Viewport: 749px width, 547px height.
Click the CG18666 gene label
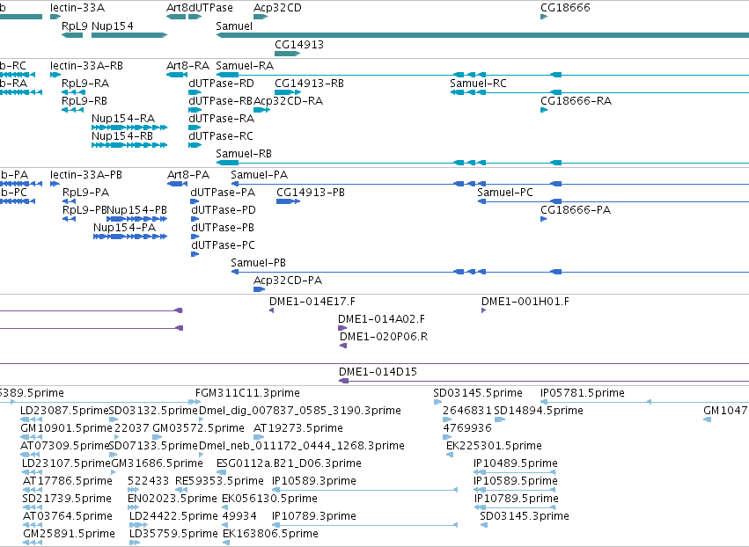point(565,8)
